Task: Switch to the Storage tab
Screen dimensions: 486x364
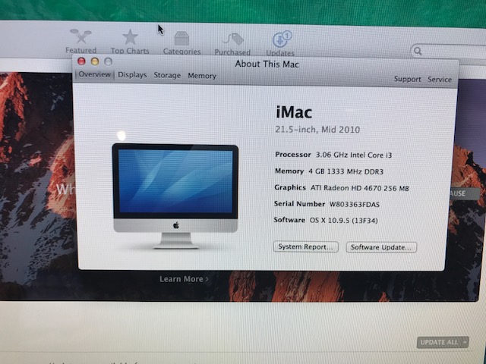Action: point(167,75)
